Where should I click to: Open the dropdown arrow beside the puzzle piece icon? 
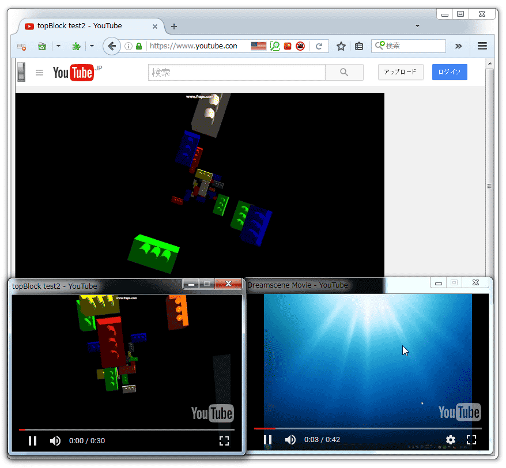pos(92,46)
